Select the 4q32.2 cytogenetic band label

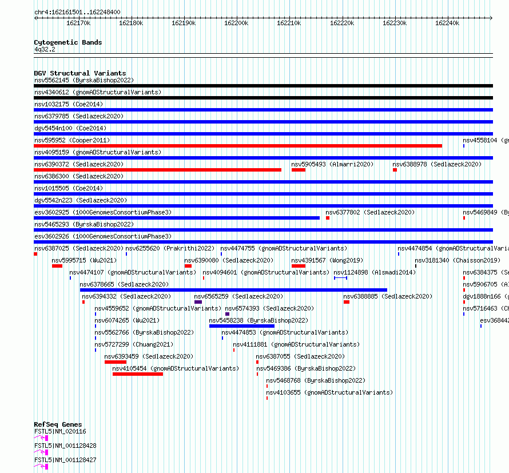(x=45, y=49)
